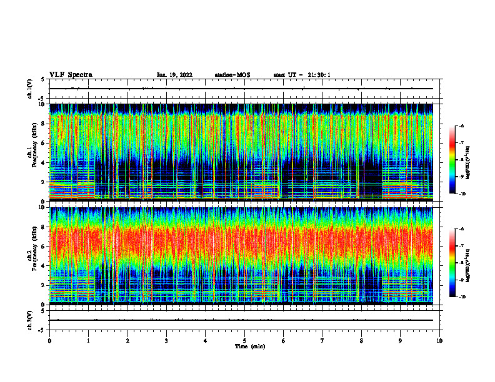
Task: Click the ch.3 voltage waveform trace
Action: pyautogui.click(x=241, y=320)
